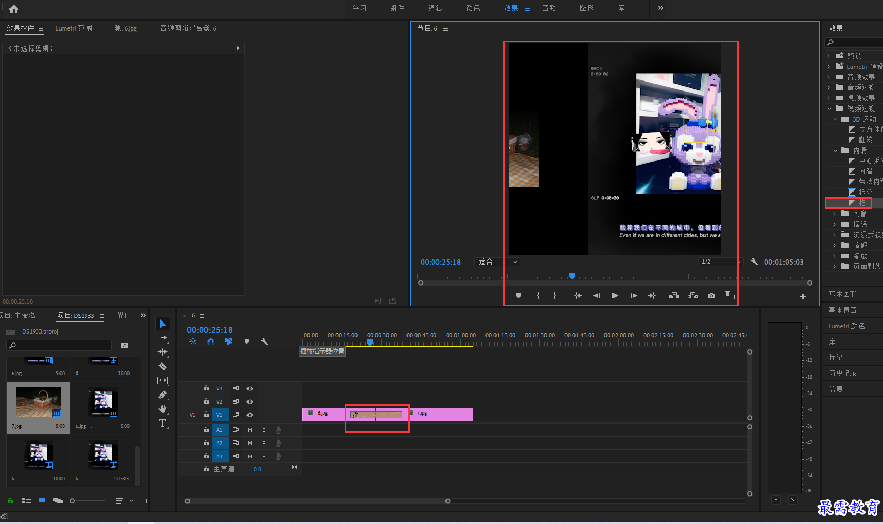Mark Out point in Program monitor
883x524 pixels.
tap(554, 296)
